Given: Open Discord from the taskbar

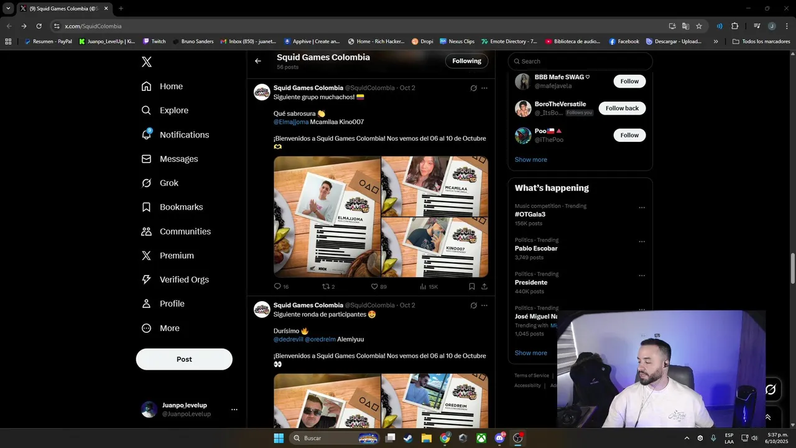Looking at the screenshot, I should [499, 438].
